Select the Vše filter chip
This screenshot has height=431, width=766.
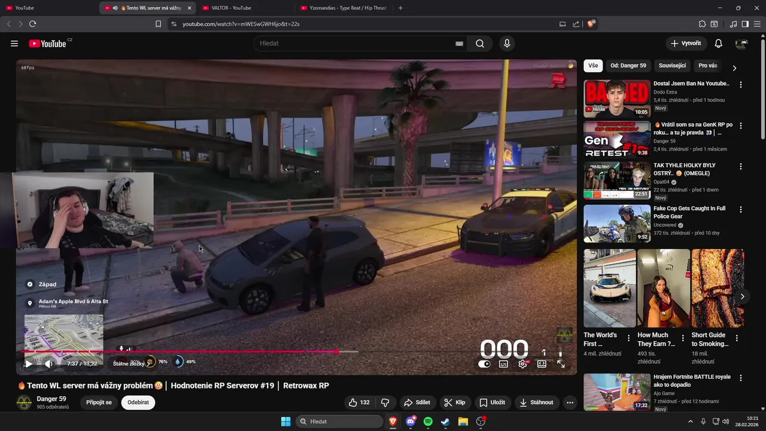[592, 66]
